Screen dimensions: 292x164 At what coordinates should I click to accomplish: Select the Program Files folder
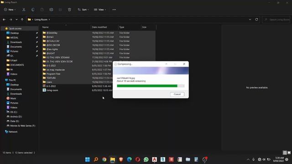click(53, 74)
